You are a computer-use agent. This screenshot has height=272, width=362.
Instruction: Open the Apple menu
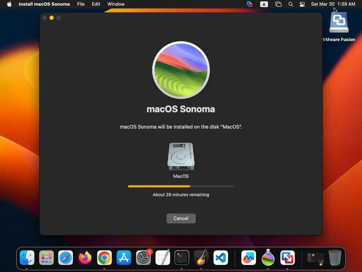(9, 4)
